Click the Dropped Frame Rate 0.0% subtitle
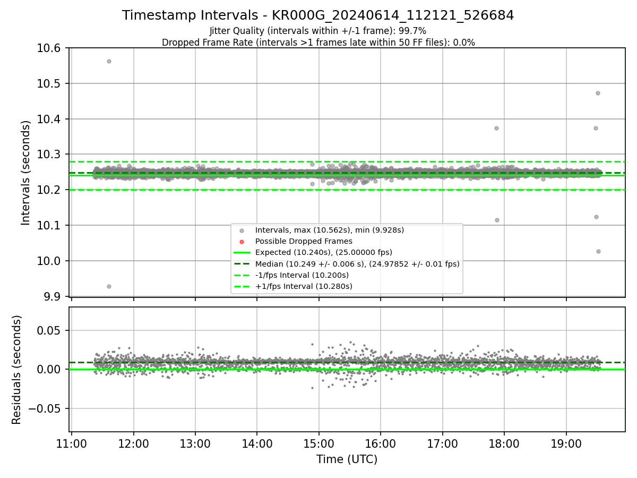Viewport: 637px width, 478px height. click(x=318, y=42)
